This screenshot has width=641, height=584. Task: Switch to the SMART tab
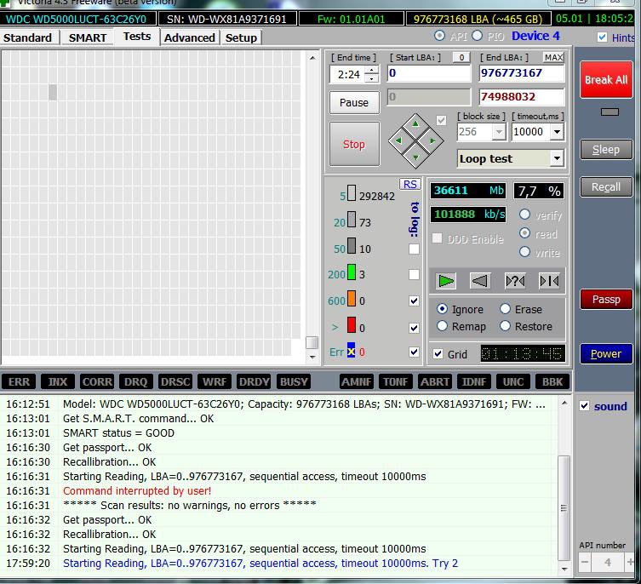coord(88,37)
